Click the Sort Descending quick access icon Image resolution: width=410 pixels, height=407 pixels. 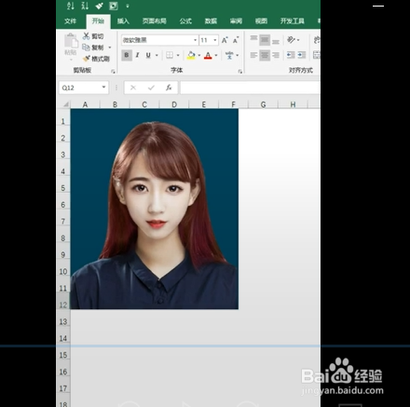pos(85,6)
